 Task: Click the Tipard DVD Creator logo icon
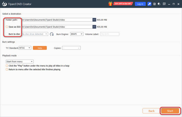(4, 4)
